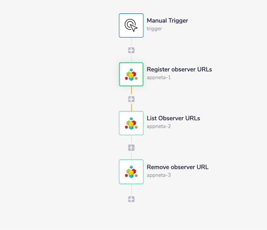
Task: Click the Register observer URLs label
Action: tap(179, 70)
